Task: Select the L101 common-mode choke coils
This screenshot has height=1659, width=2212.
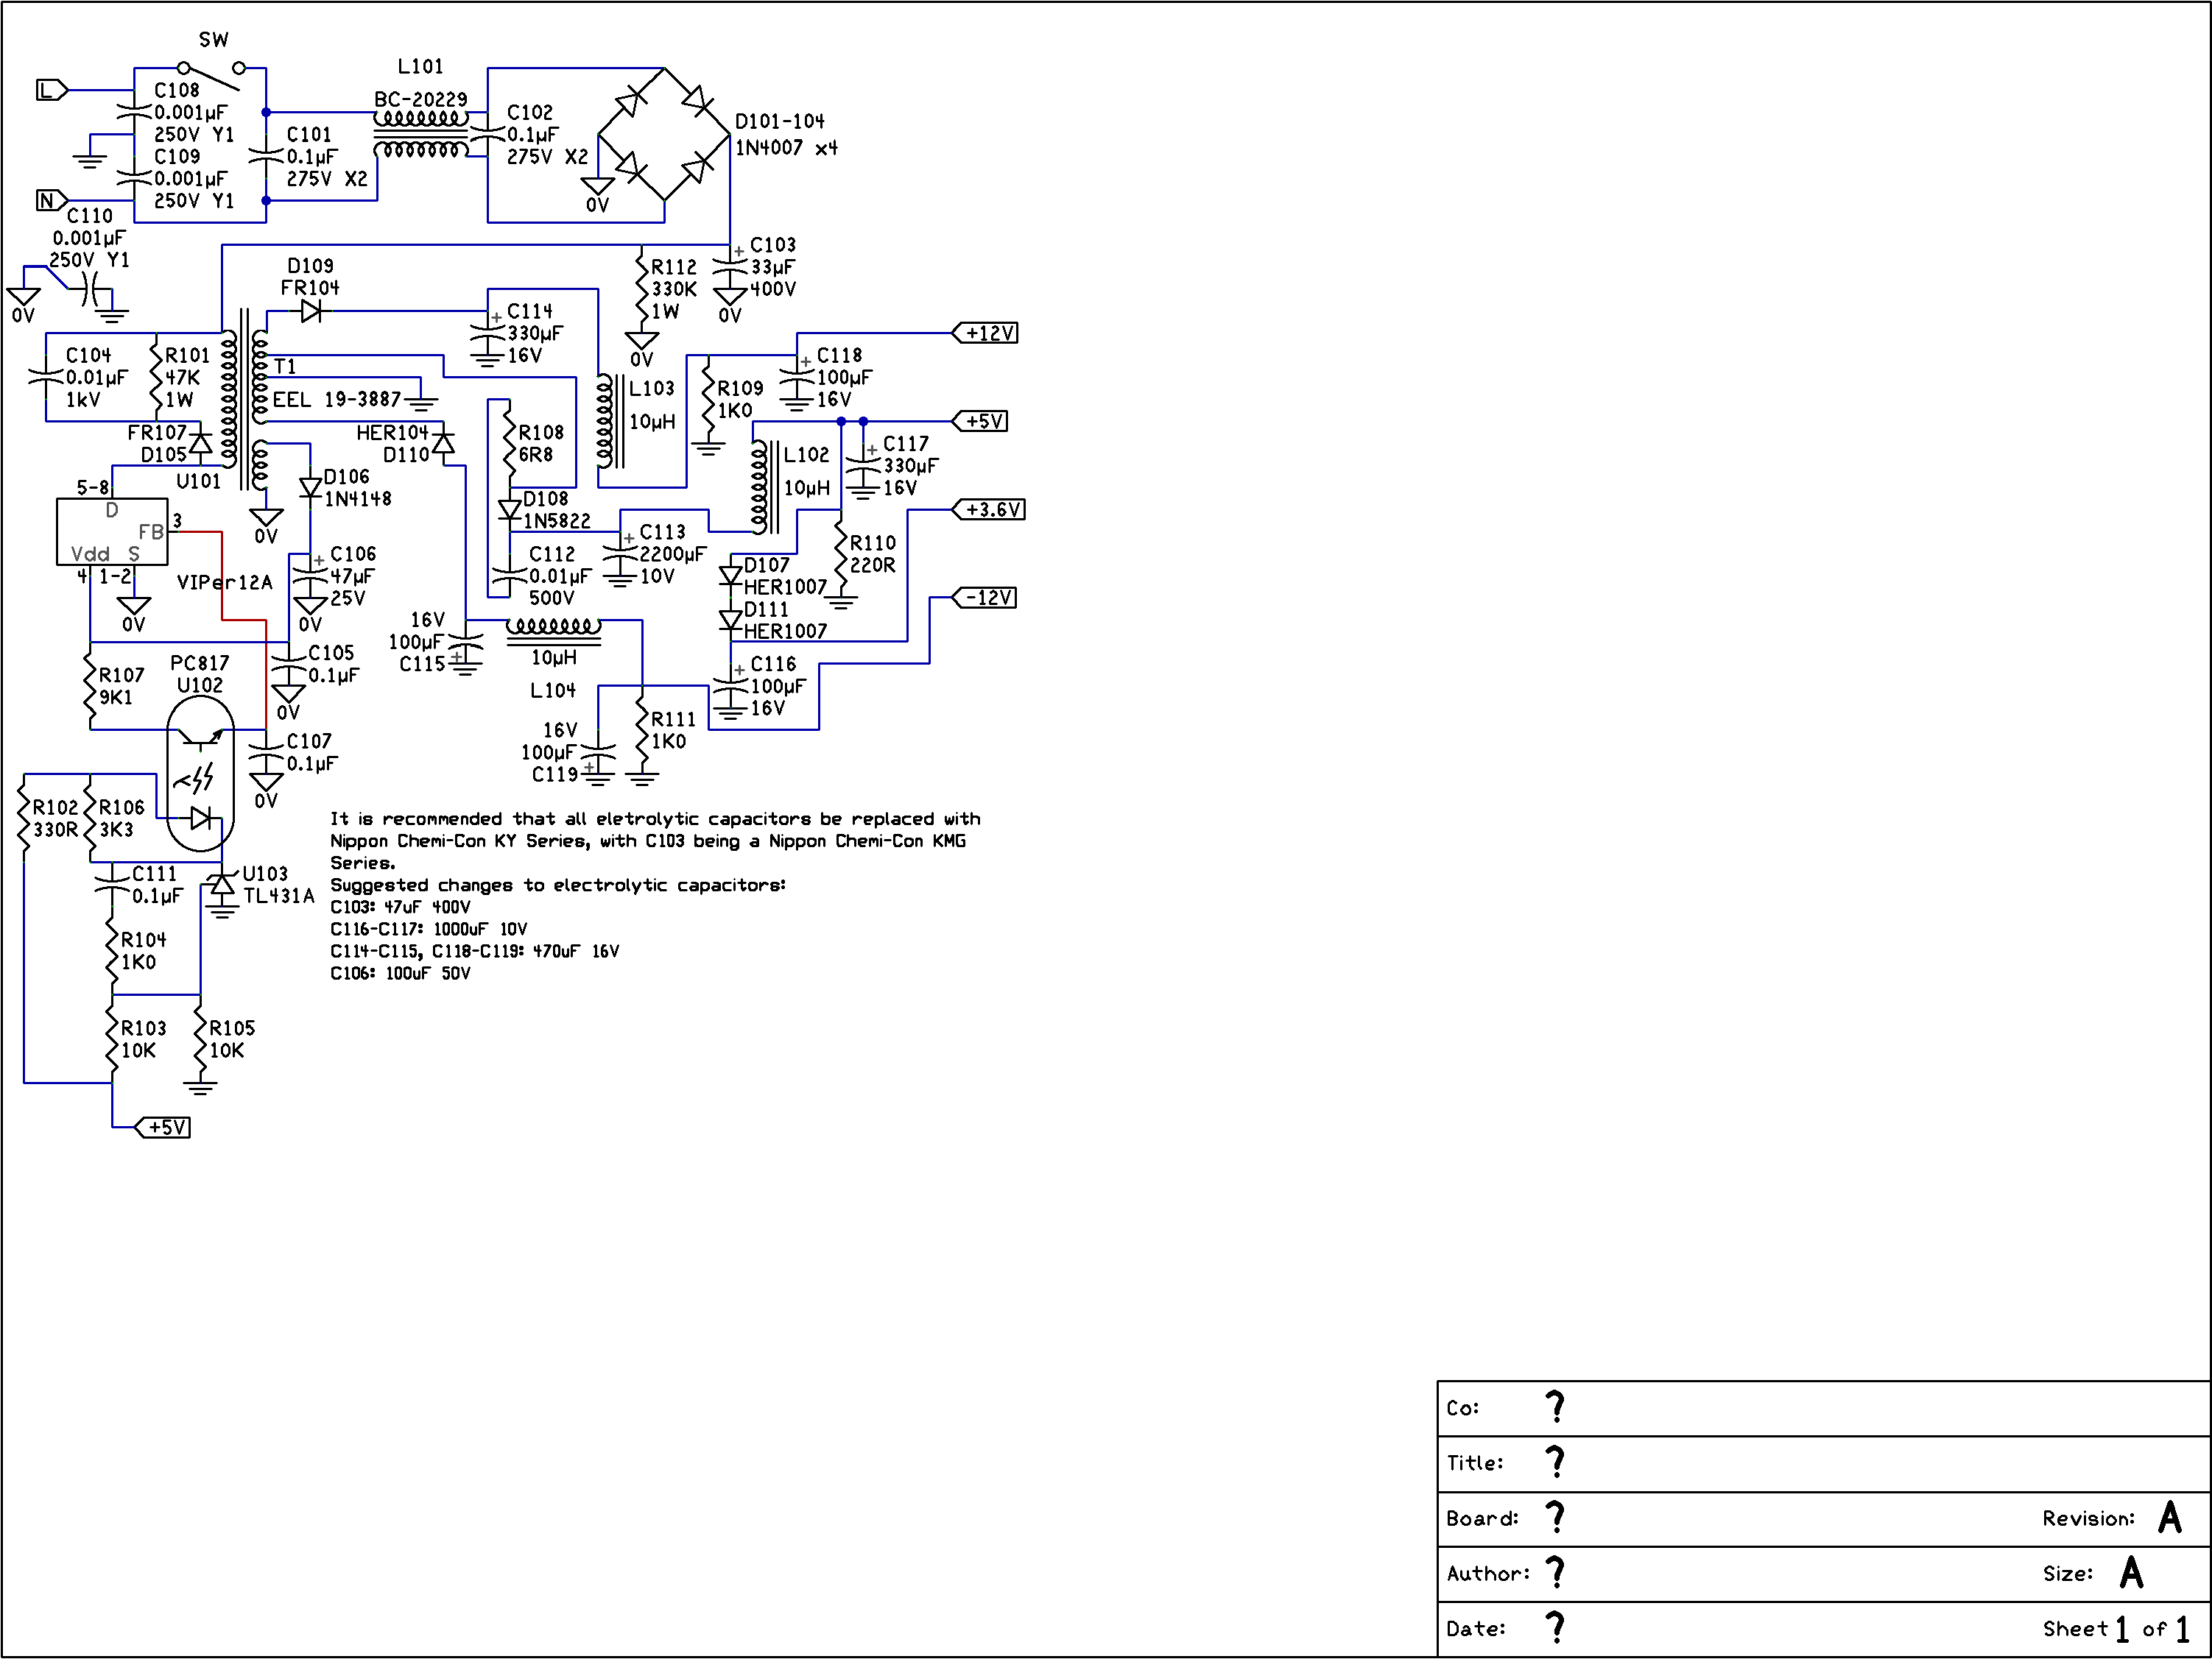Action: point(421,134)
